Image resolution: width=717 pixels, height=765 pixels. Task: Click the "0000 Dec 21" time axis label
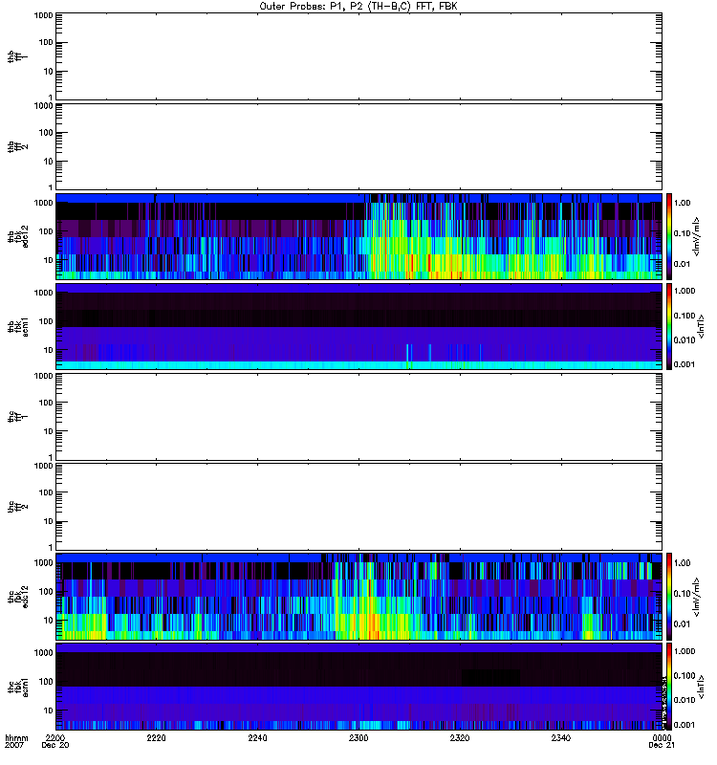tap(662, 741)
